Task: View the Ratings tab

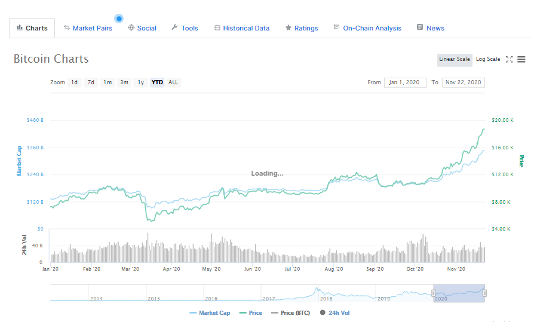Action: [302, 28]
